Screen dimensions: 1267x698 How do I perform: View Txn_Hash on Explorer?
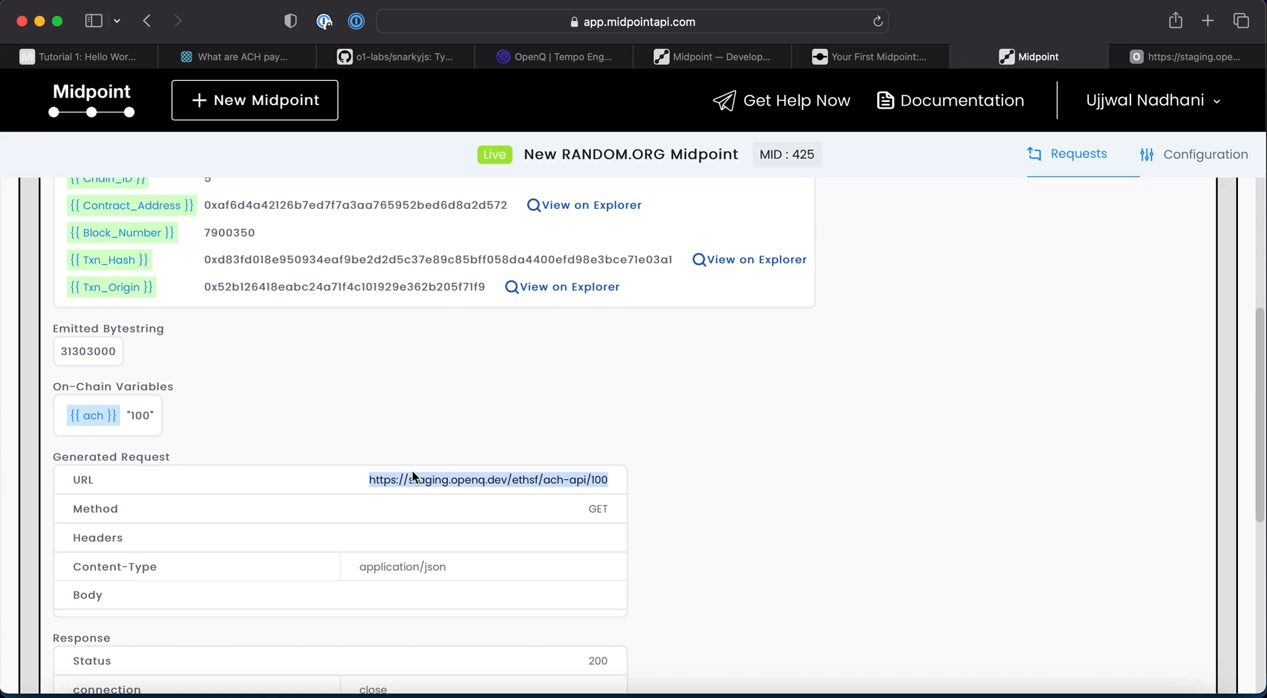750,259
